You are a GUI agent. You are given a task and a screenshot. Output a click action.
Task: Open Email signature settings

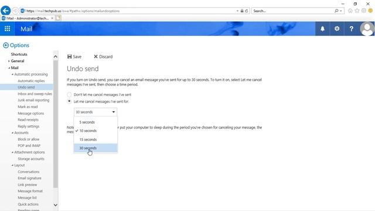click(29, 178)
